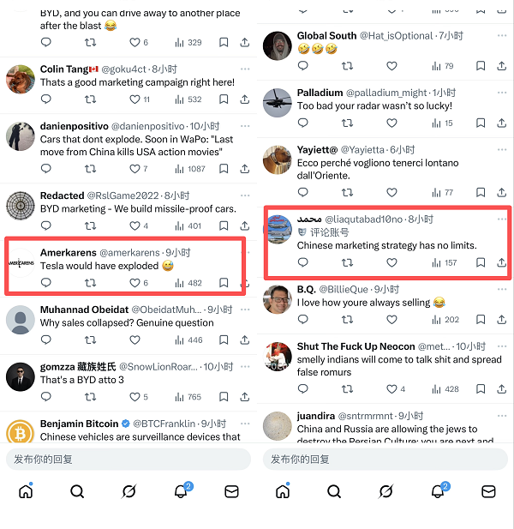Expand more options for juandira's tweet

tap(503, 416)
